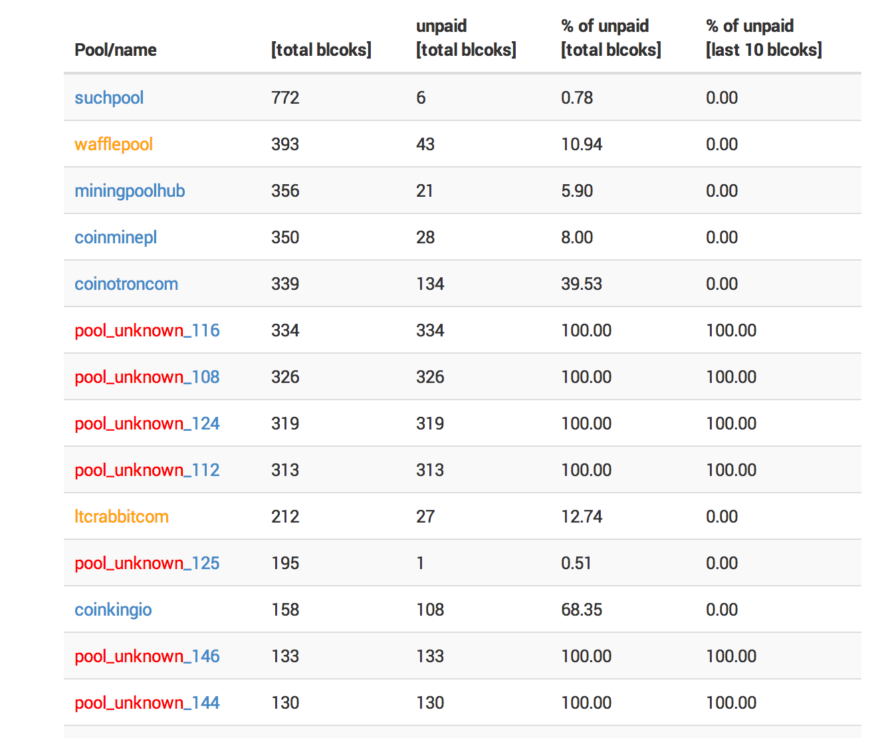Open the pool_unknown_144 link
The image size is (892, 738).
click(x=147, y=703)
